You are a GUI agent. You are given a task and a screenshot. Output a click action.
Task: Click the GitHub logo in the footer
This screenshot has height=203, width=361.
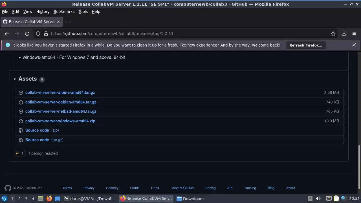(x=8, y=188)
